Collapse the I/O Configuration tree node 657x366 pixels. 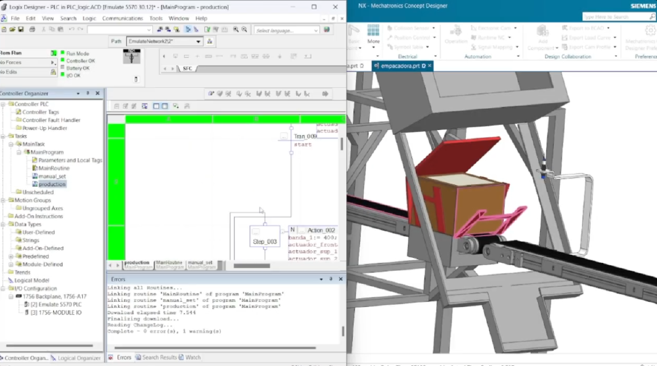(x=3, y=289)
